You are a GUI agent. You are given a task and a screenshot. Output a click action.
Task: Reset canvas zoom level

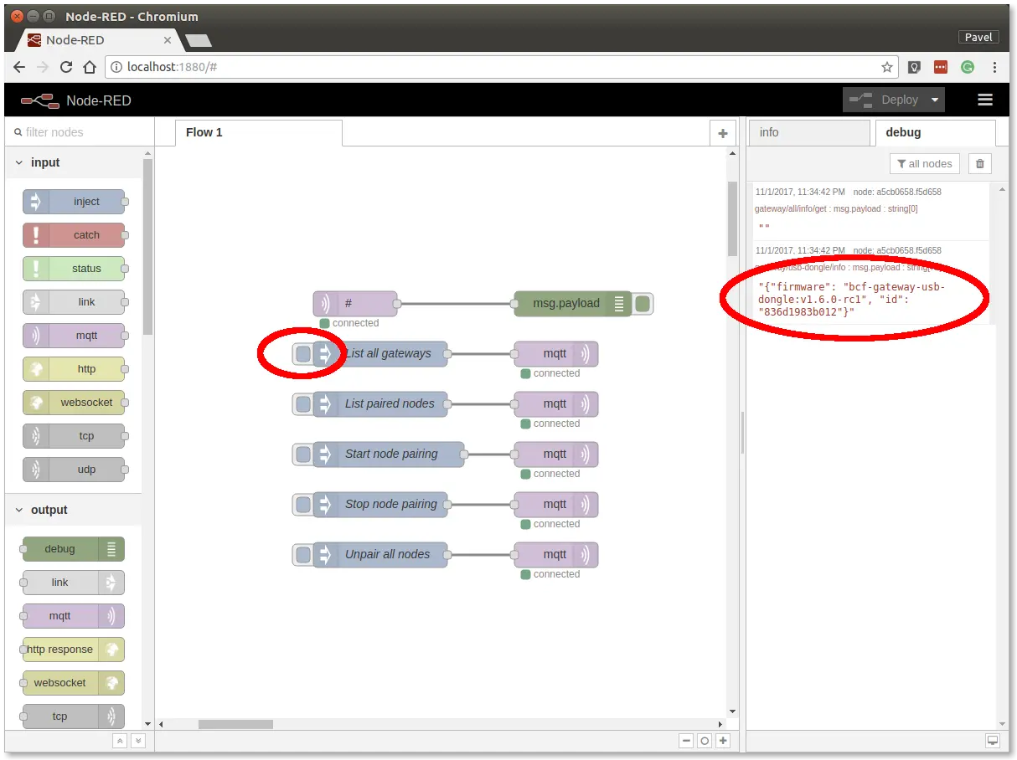coord(705,741)
